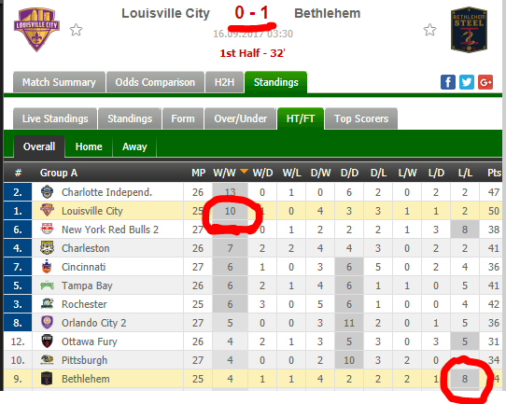Sort by the W/W column arrow

pyautogui.click(x=244, y=171)
